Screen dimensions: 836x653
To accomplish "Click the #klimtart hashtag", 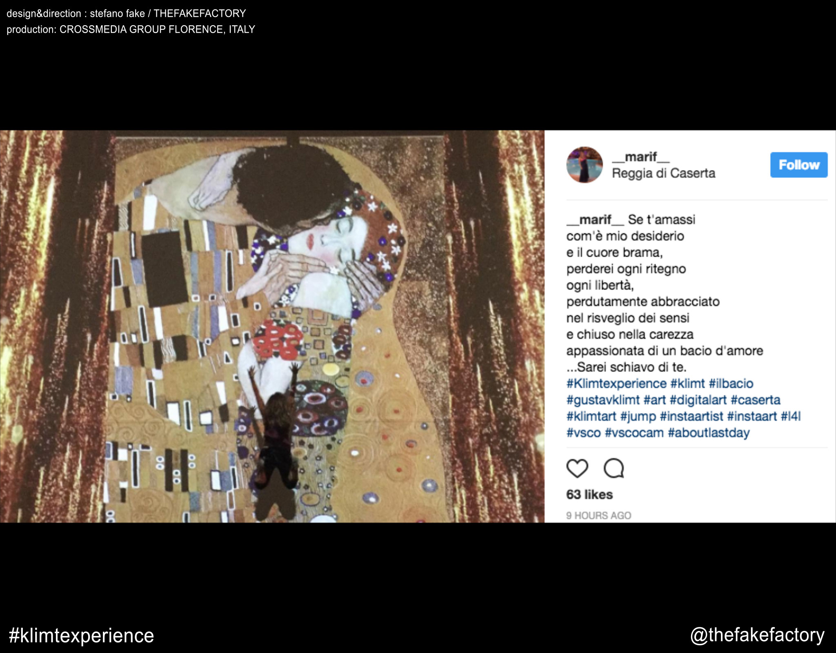I will (591, 416).
